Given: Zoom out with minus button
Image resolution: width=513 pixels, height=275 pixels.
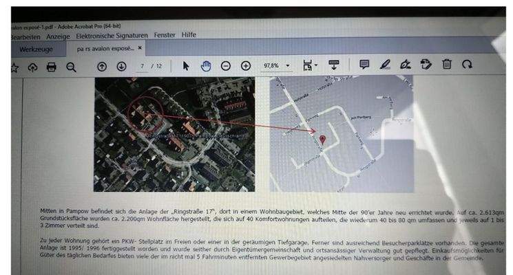Looking at the screenshot, I should tap(226, 66).
